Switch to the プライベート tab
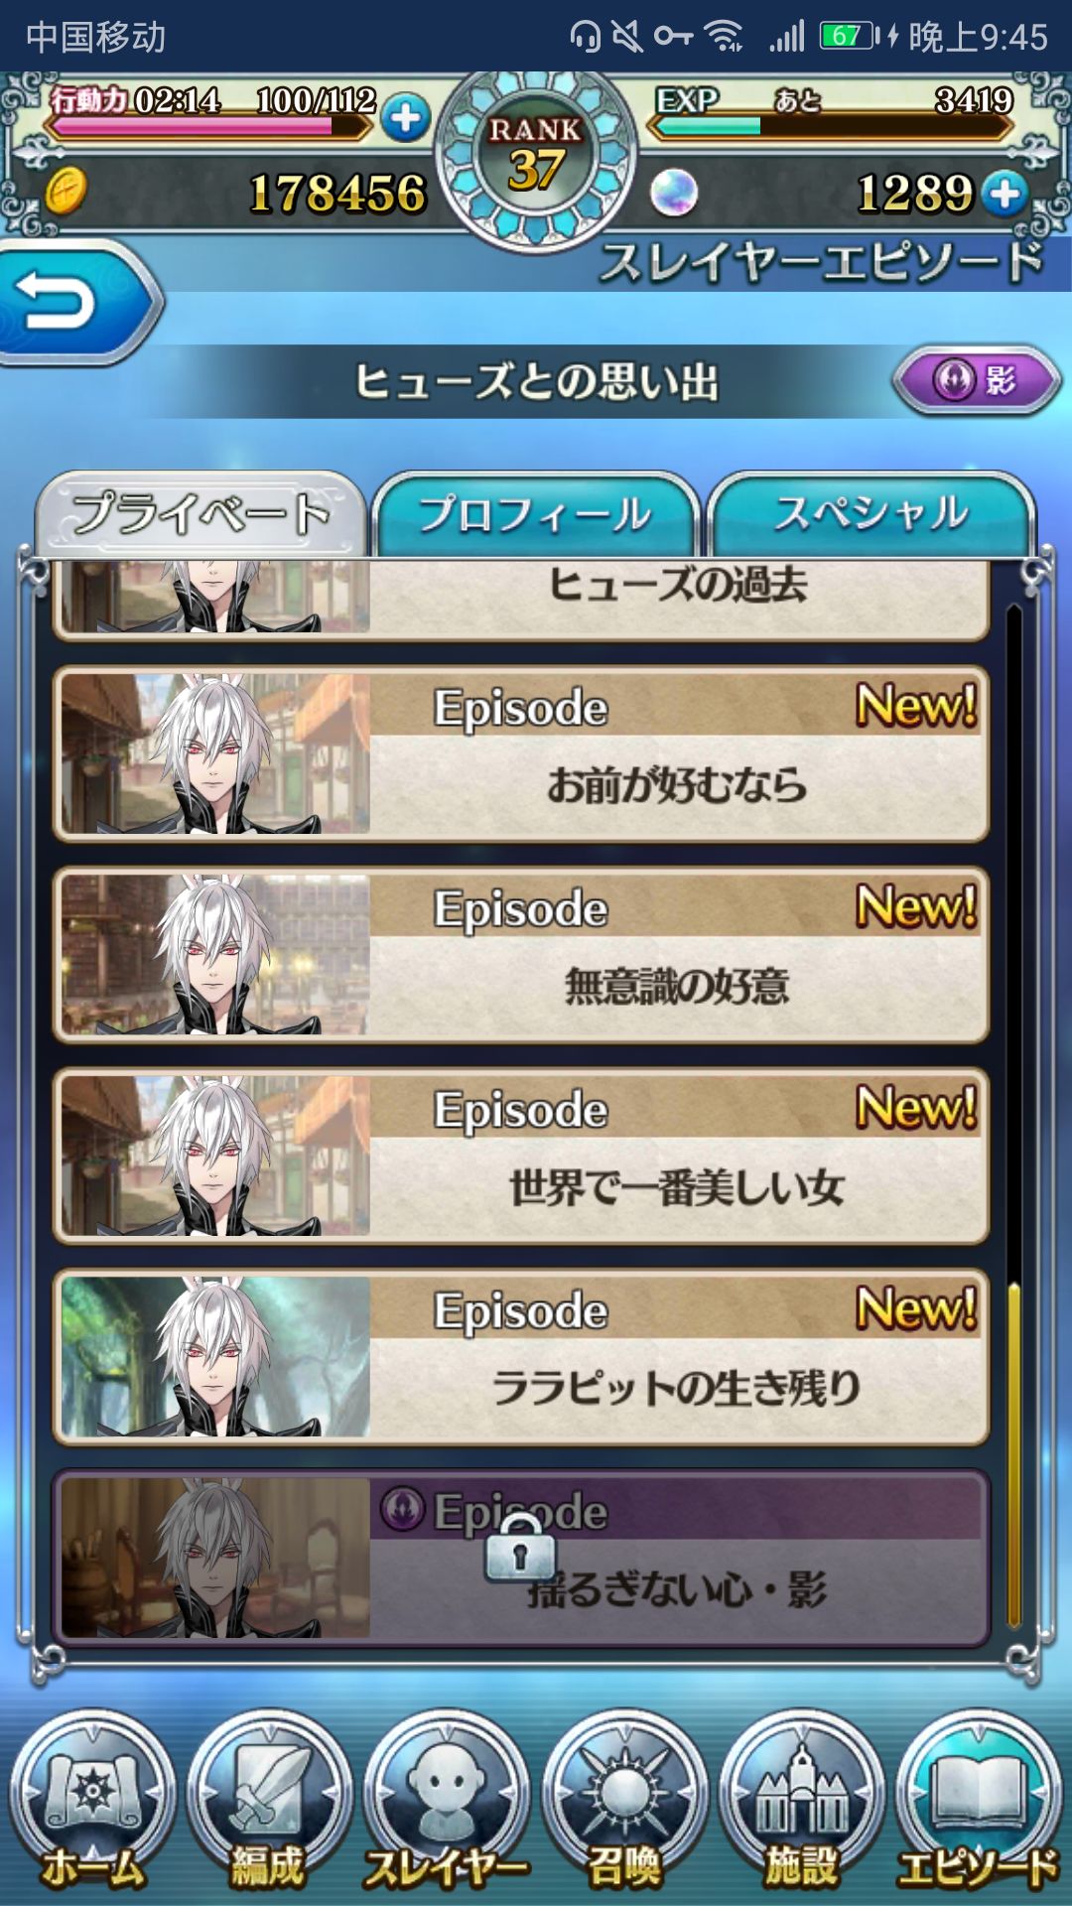 (x=201, y=514)
